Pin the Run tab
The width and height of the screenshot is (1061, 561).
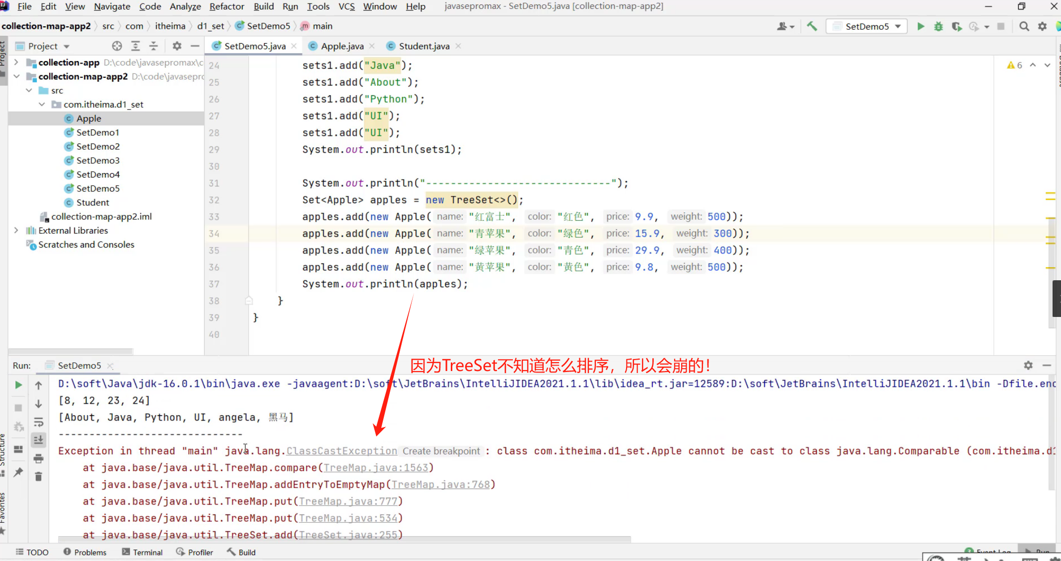(18, 472)
